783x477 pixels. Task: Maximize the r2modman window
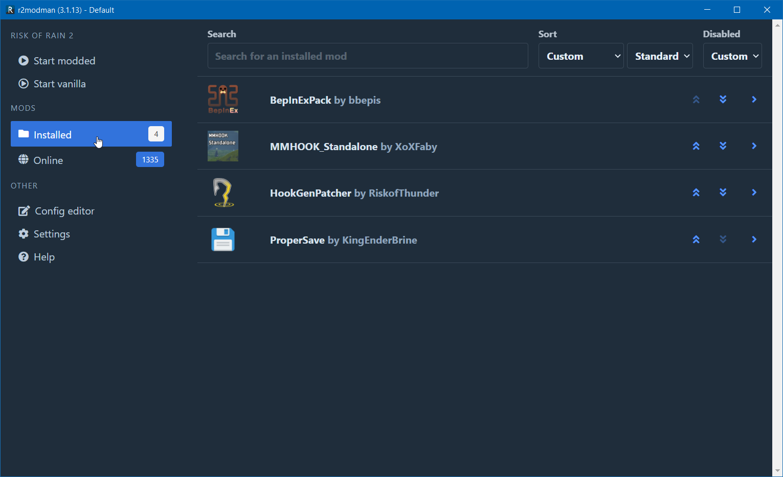click(x=737, y=10)
